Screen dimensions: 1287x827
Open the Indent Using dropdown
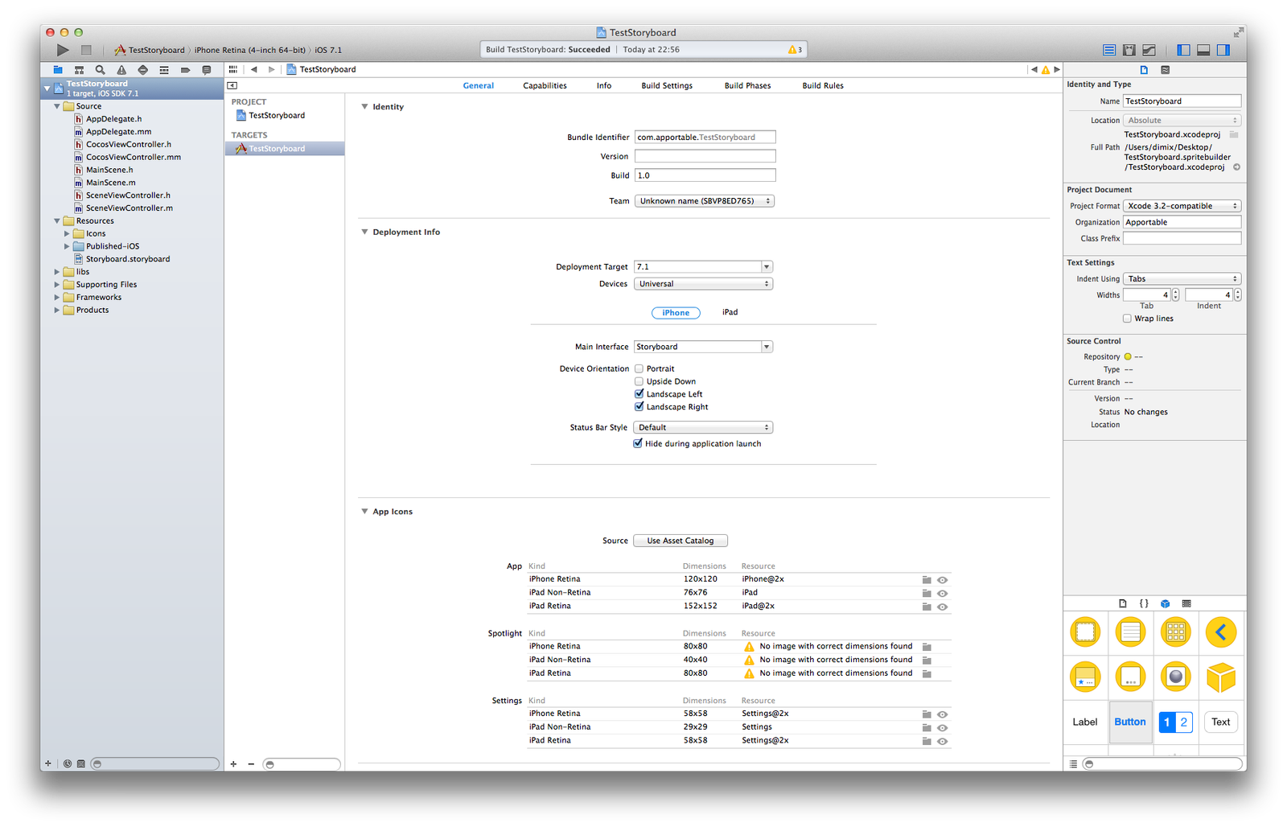click(x=1182, y=279)
